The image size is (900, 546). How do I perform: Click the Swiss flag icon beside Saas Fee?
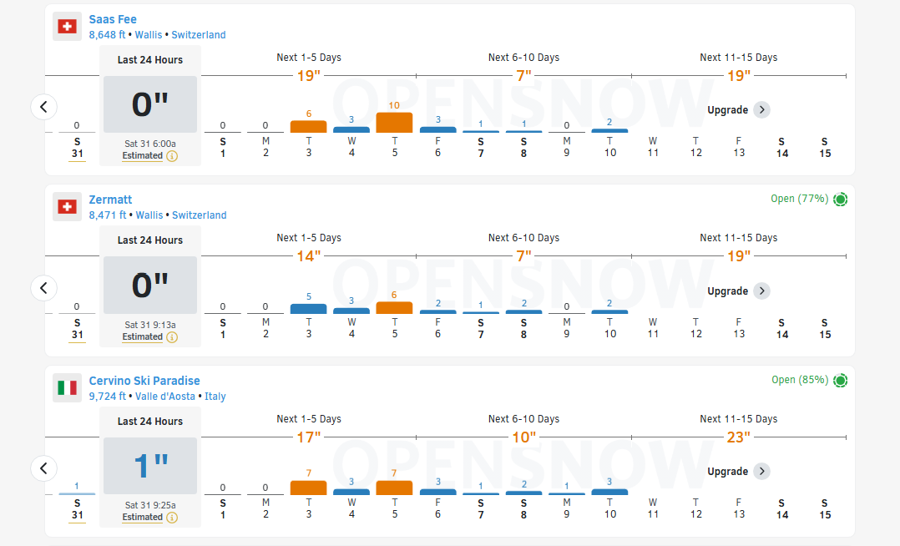[x=67, y=27]
